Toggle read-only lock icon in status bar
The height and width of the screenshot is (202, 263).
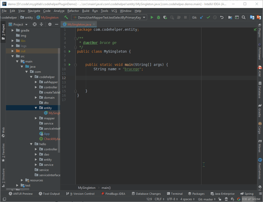pyautogui.click(x=220, y=199)
